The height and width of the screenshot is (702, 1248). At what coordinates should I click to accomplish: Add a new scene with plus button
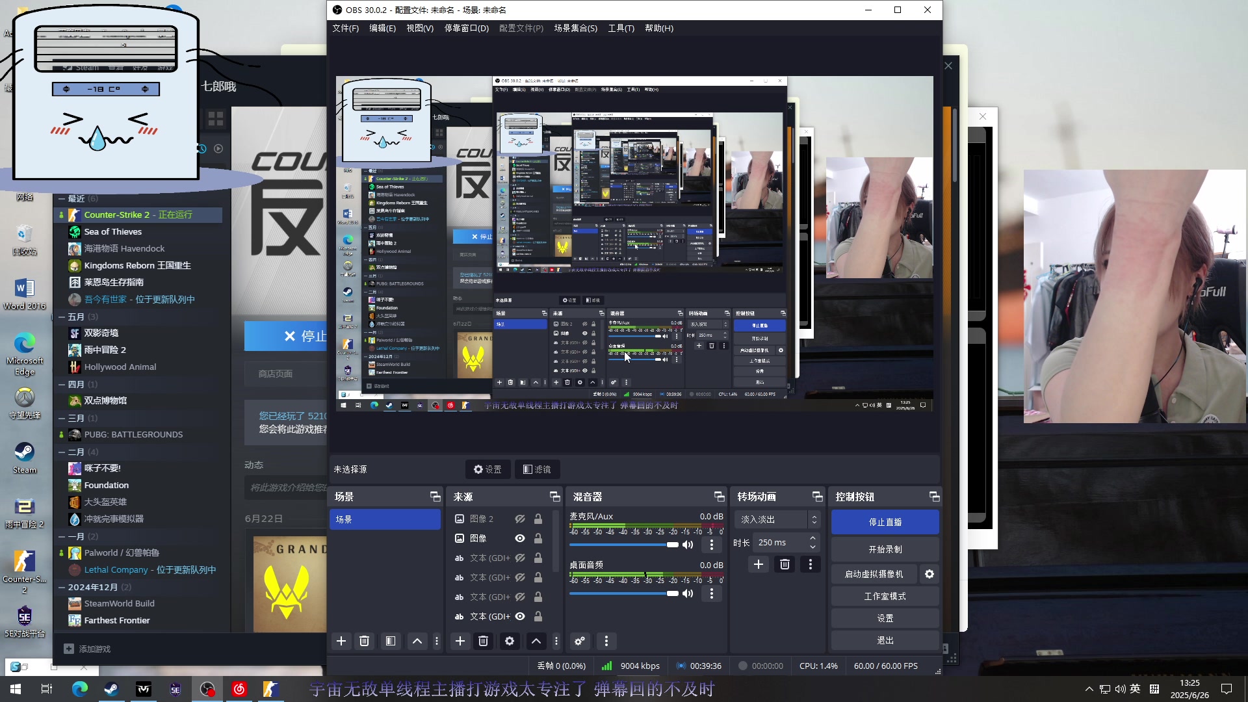[x=341, y=641]
